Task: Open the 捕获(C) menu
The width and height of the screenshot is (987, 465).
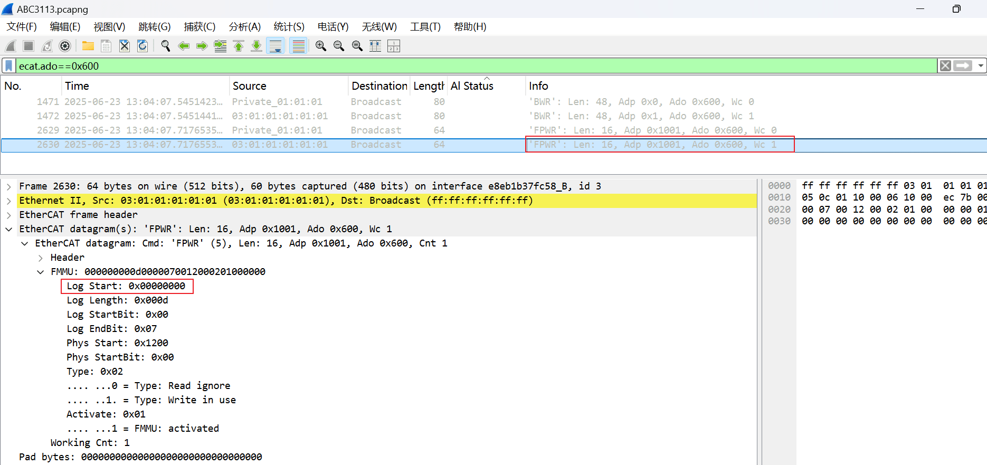Action: (x=200, y=27)
